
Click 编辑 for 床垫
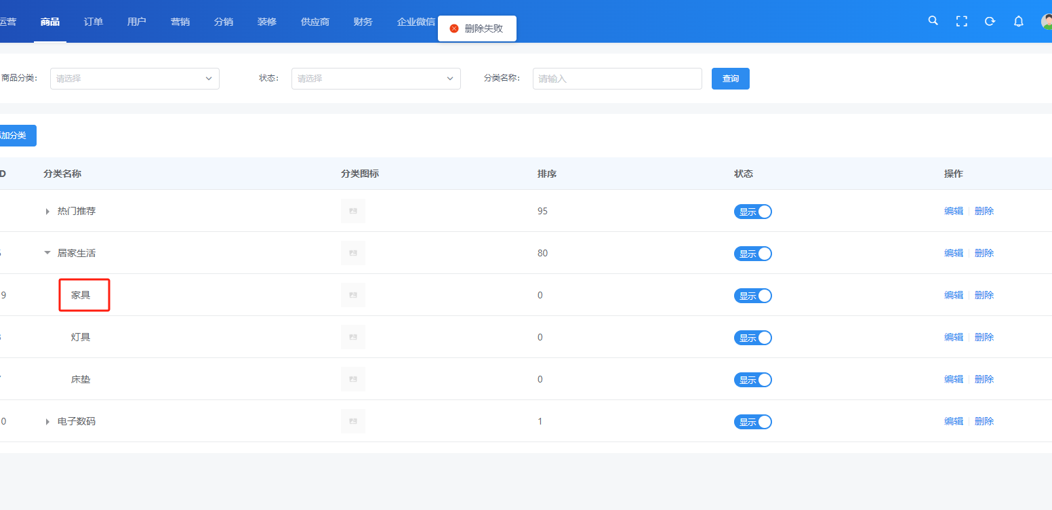tap(954, 379)
